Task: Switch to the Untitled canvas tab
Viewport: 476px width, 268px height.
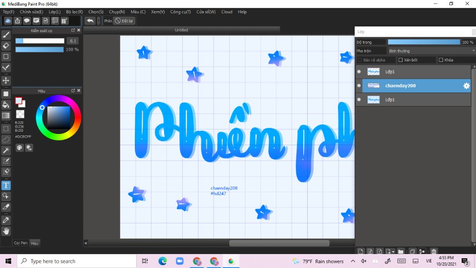Action: (x=182, y=30)
